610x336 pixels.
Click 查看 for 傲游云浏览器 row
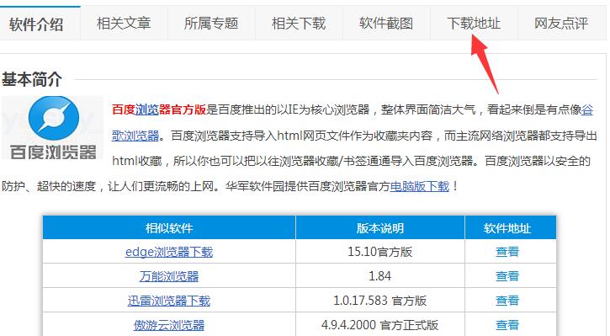click(x=507, y=325)
